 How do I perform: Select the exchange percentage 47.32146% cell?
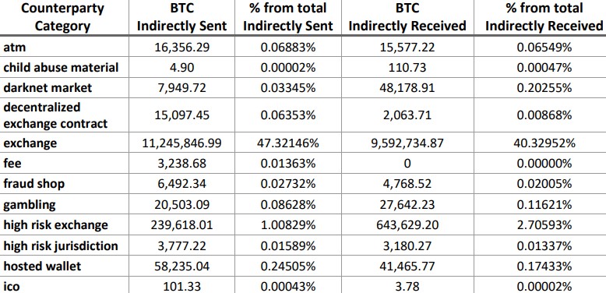[x=288, y=143]
